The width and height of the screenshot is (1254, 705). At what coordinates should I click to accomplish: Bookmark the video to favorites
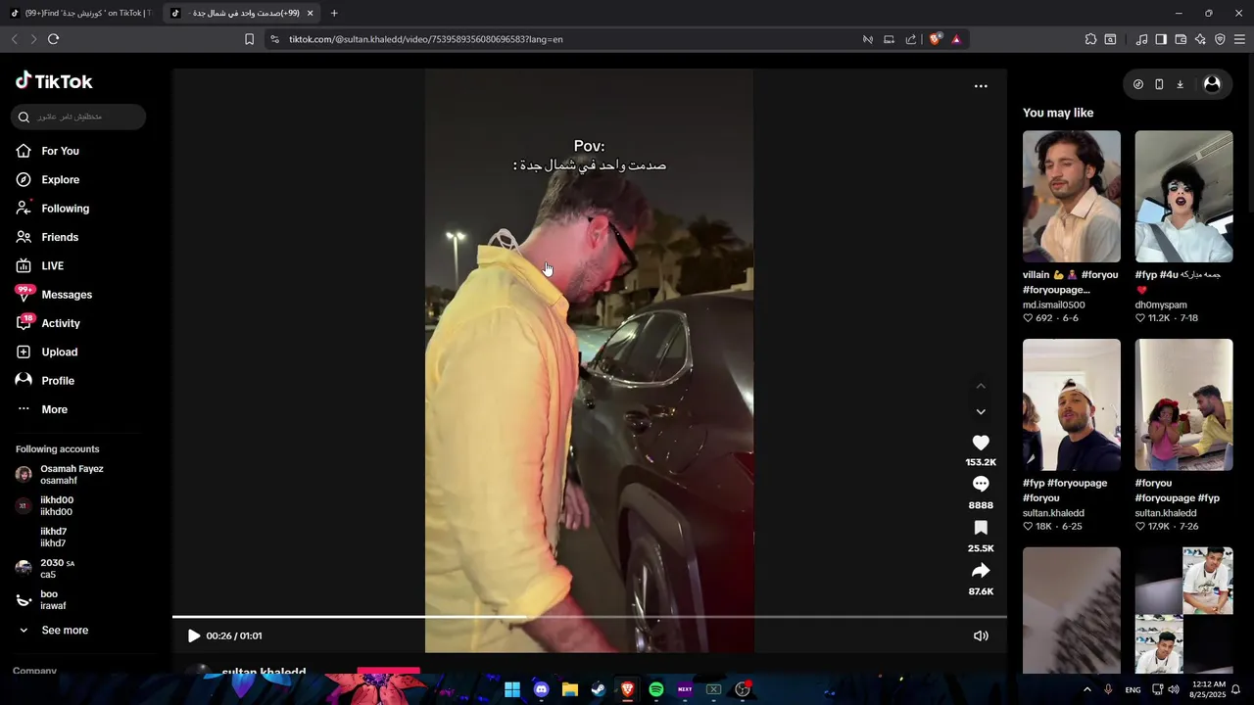point(981,528)
